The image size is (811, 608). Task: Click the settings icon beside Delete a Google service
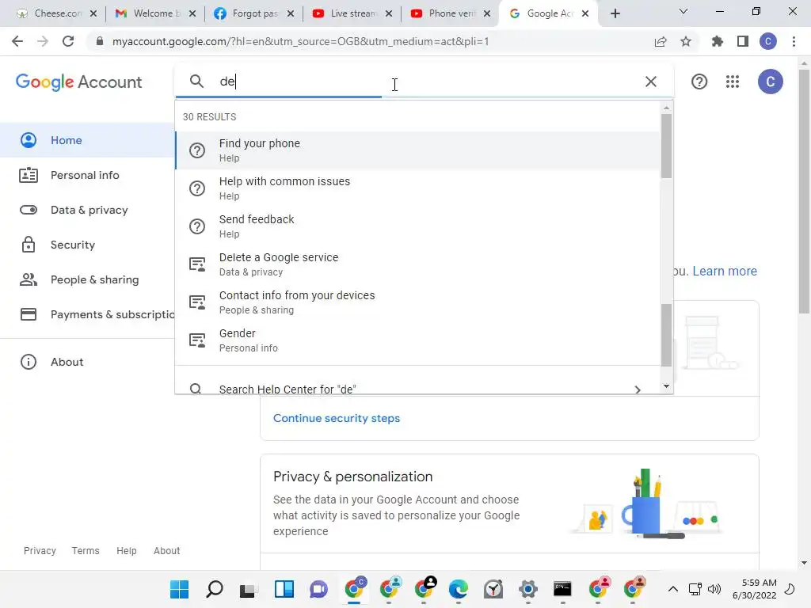click(197, 264)
